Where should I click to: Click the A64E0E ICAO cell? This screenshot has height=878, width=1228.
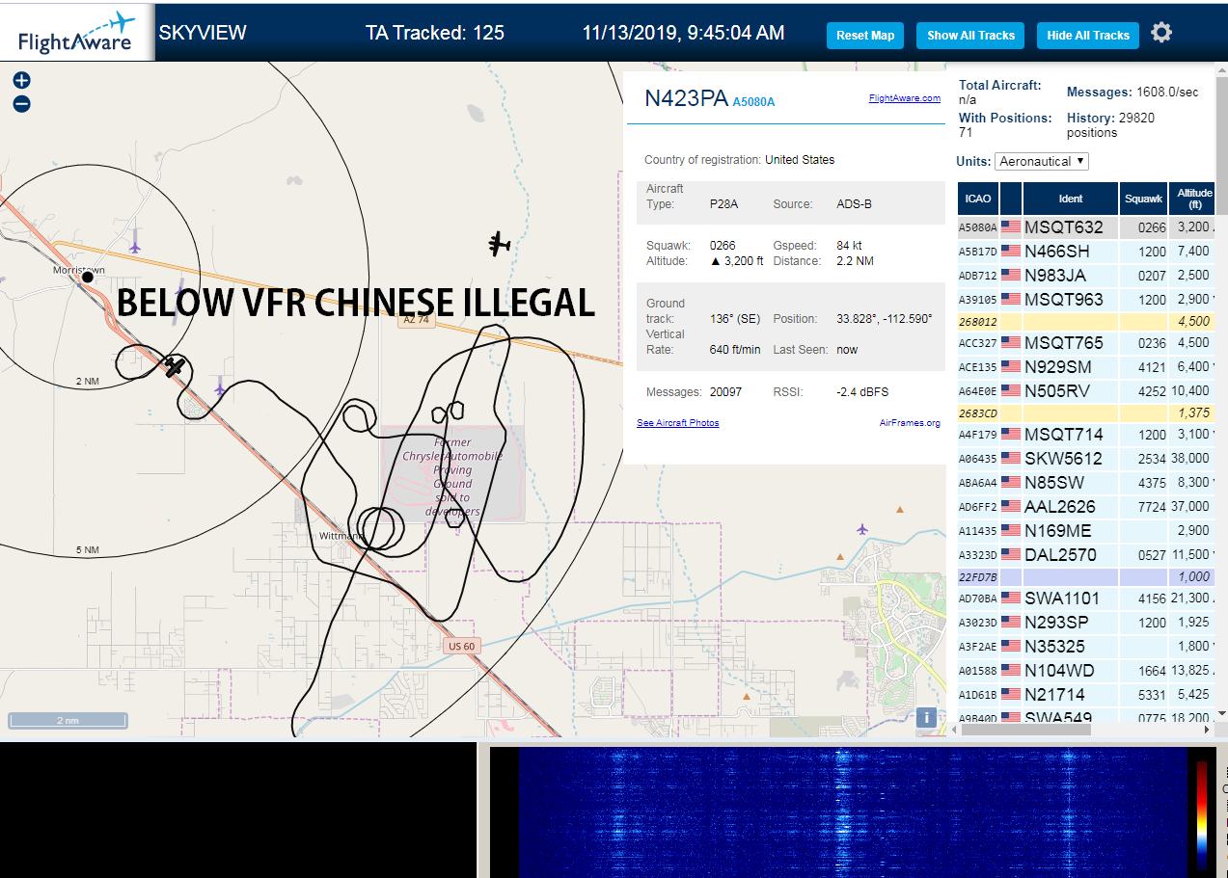pos(978,391)
